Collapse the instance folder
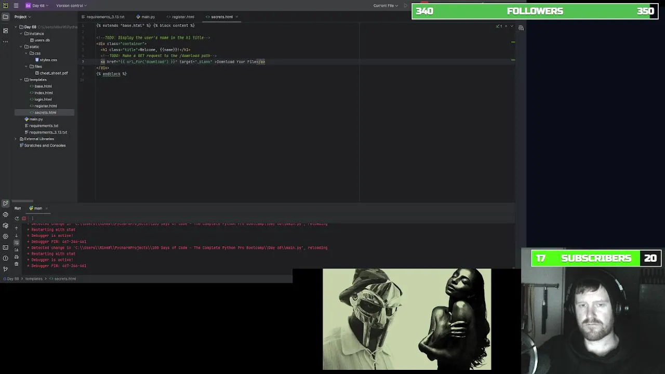This screenshot has height=374, width=665. [x=21, y=34]
